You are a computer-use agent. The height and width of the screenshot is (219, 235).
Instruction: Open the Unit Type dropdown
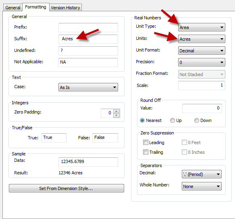pyautogui.click(x=202, y=27)
